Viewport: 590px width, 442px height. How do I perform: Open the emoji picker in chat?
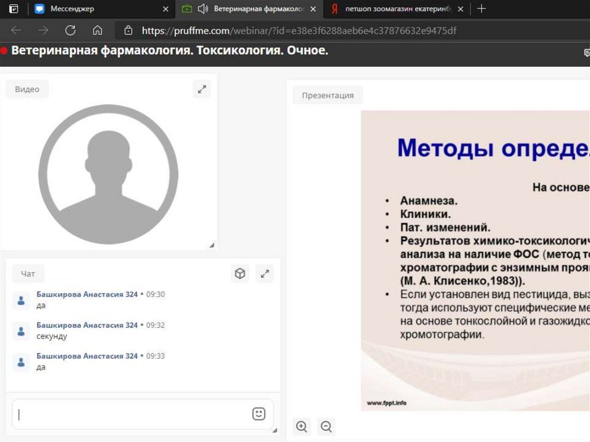click(x=259, y=414)
